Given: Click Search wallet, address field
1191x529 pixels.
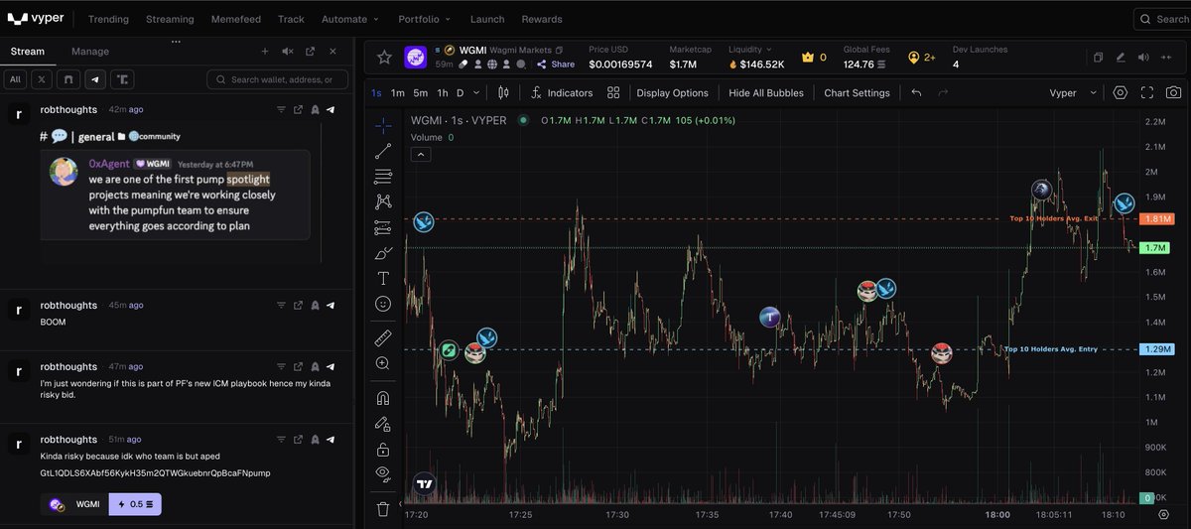Looking at the screenshot, I should coord(277,79).
